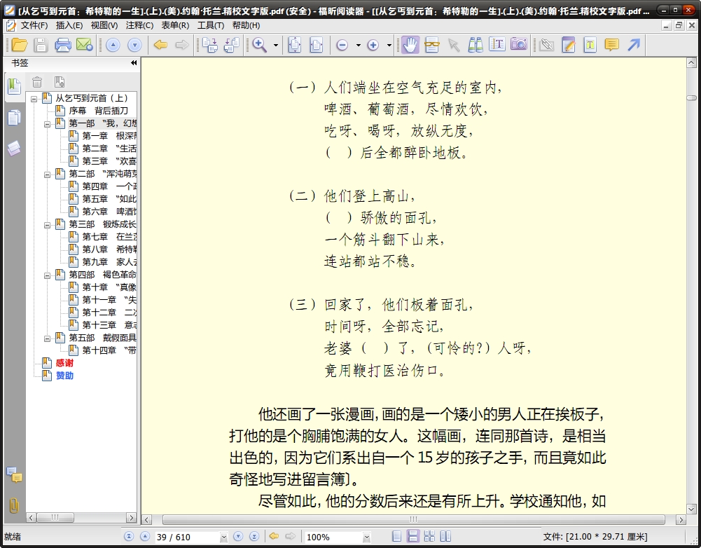Open the 工具(T) menu
The width and height of the screenshot is (701, 548).
point(211,25)
